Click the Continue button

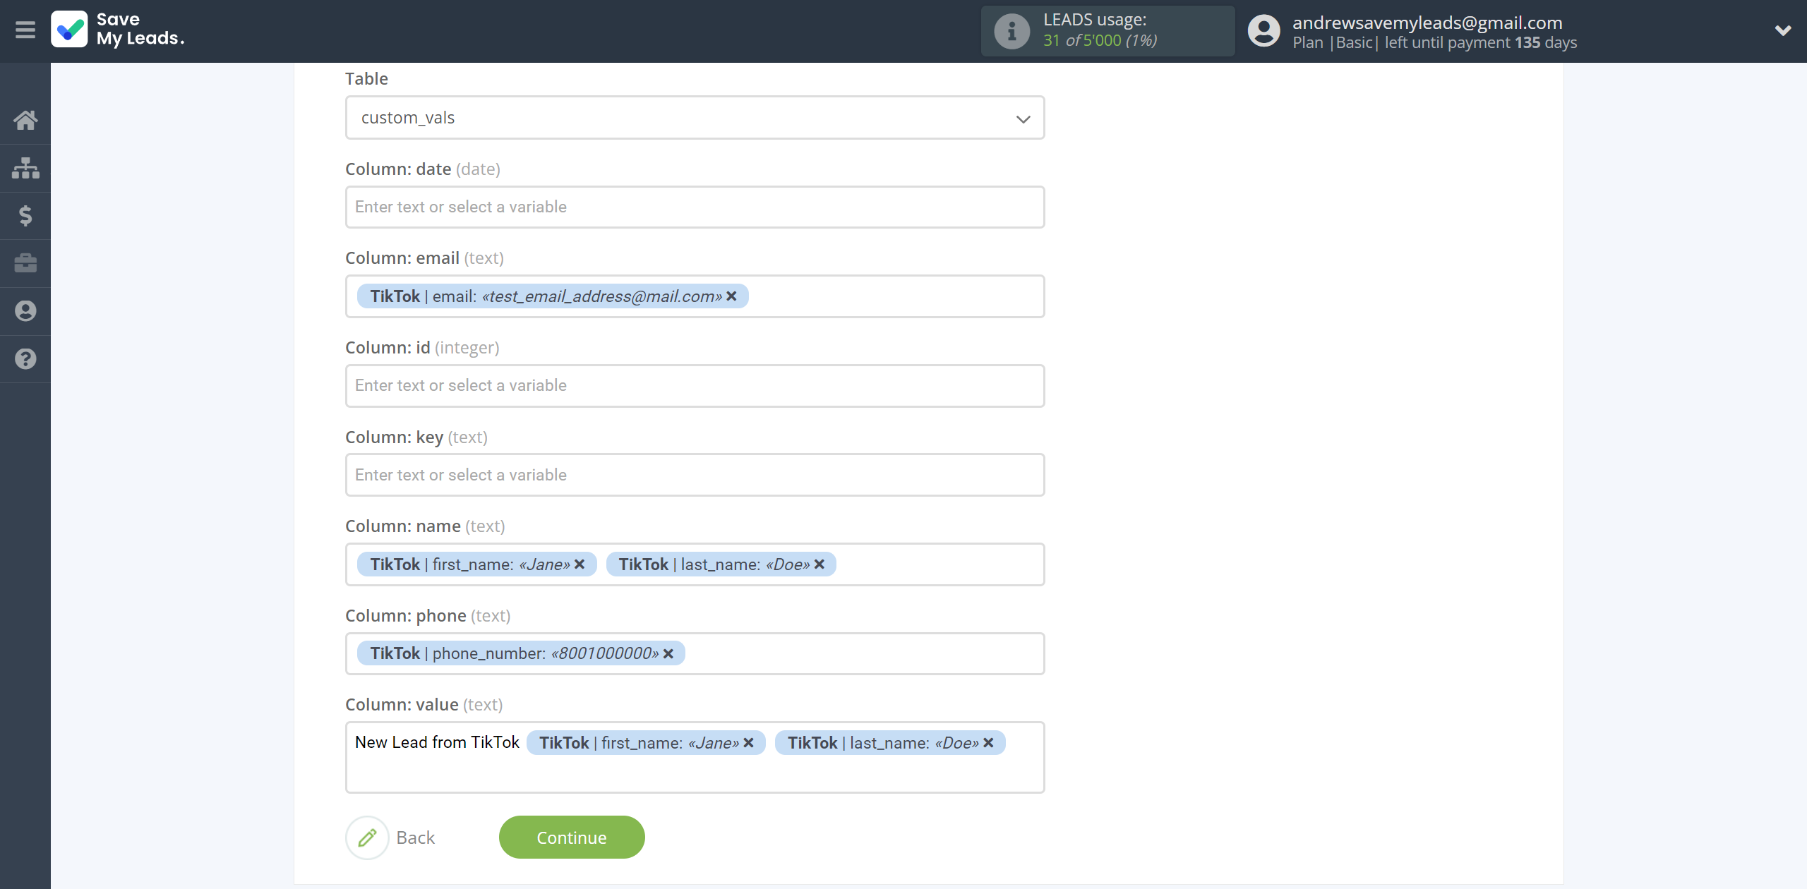[x=572, y=837]
